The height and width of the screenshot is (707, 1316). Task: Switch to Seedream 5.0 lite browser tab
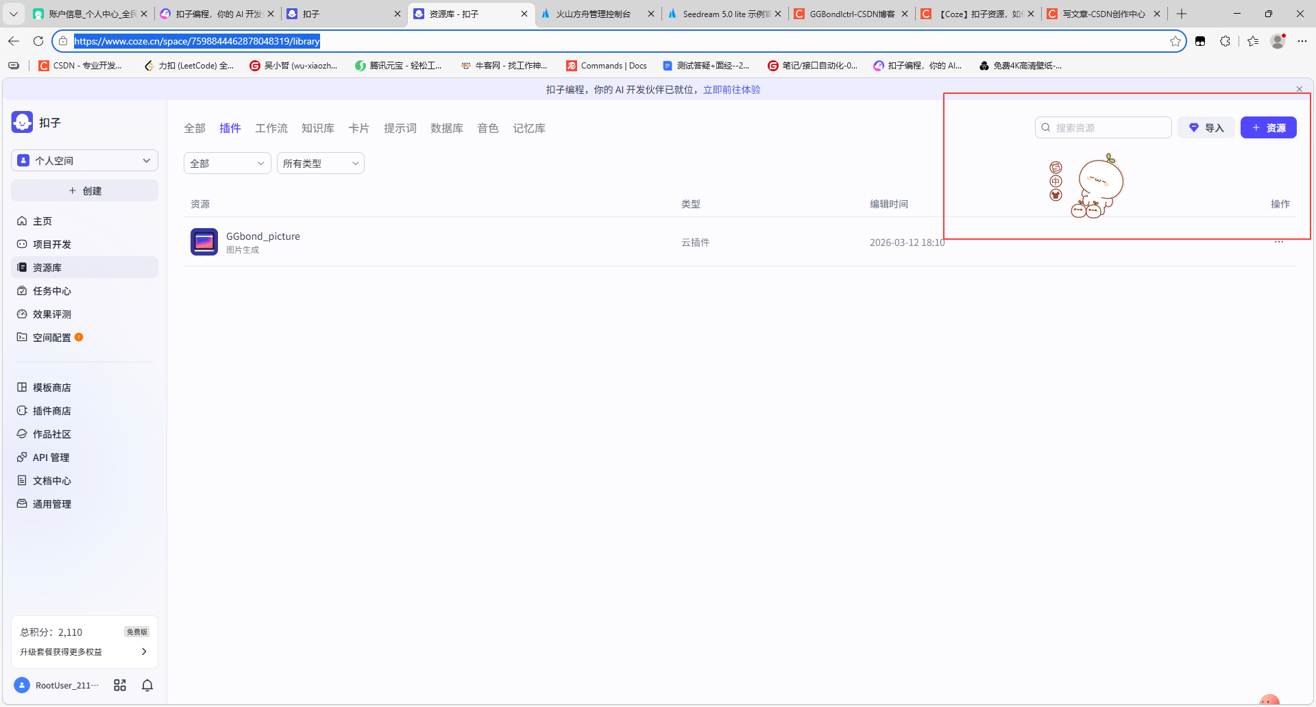click(x=724, y=14)
